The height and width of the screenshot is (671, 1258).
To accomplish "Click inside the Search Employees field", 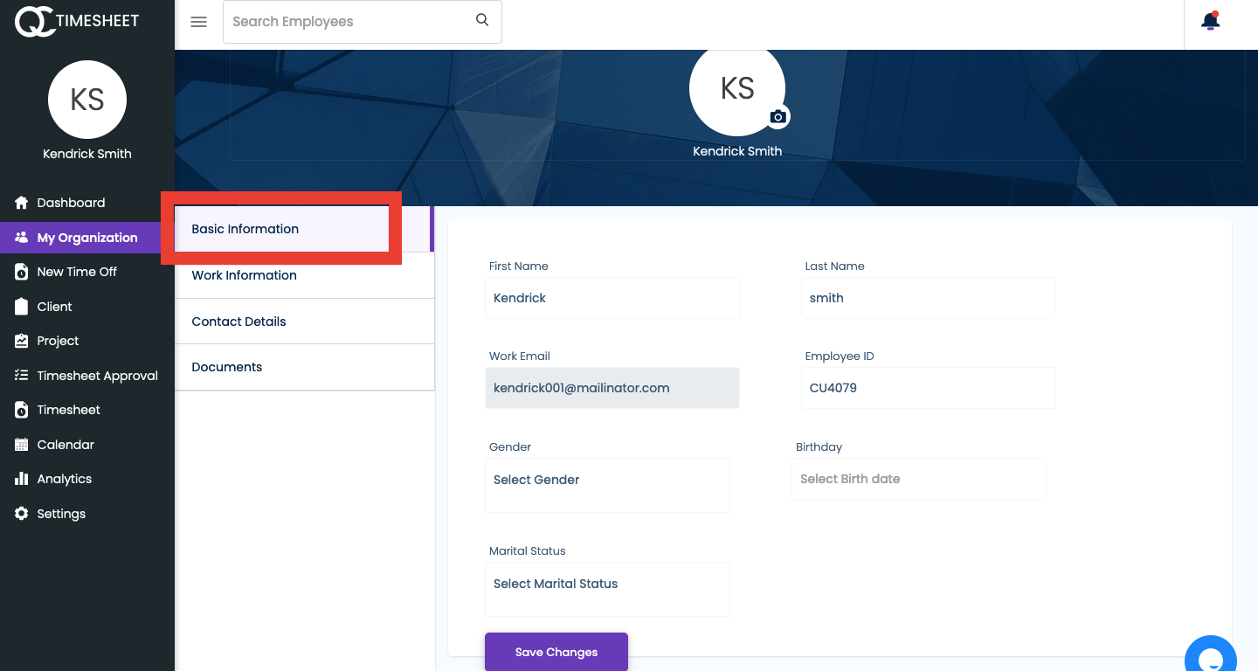I will pos(349,21).
